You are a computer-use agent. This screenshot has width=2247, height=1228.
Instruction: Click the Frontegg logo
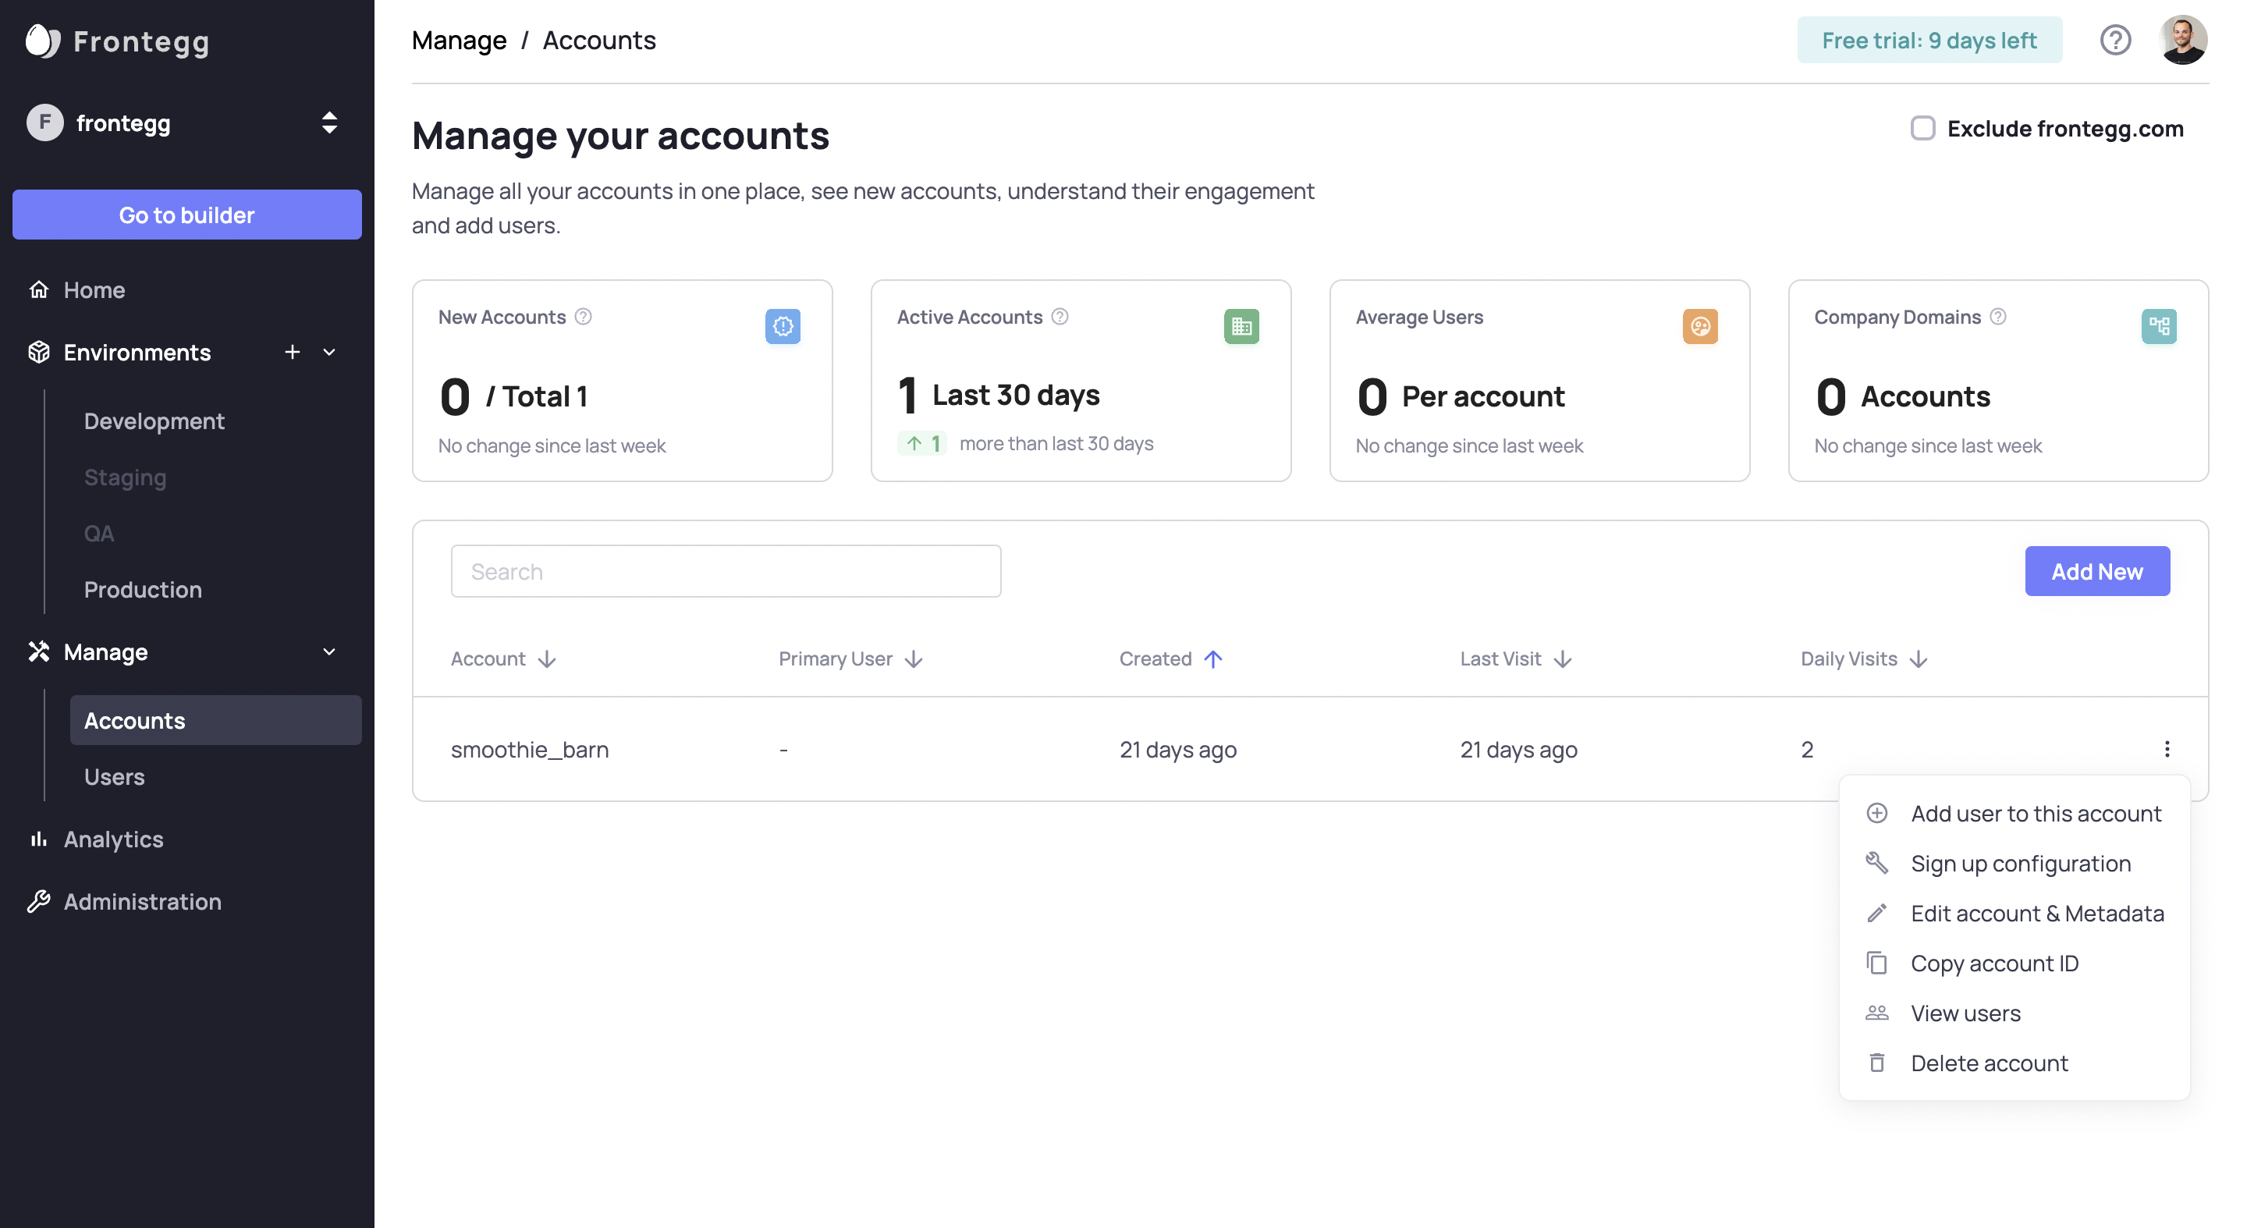(118, 41)
